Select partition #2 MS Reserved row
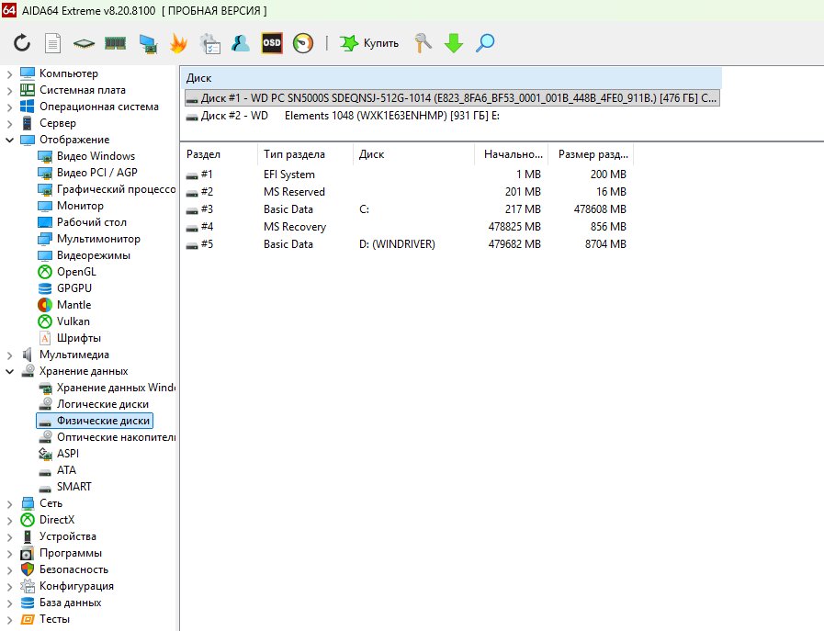The height and width of the screenshot is (631, 824). point(407,192)
